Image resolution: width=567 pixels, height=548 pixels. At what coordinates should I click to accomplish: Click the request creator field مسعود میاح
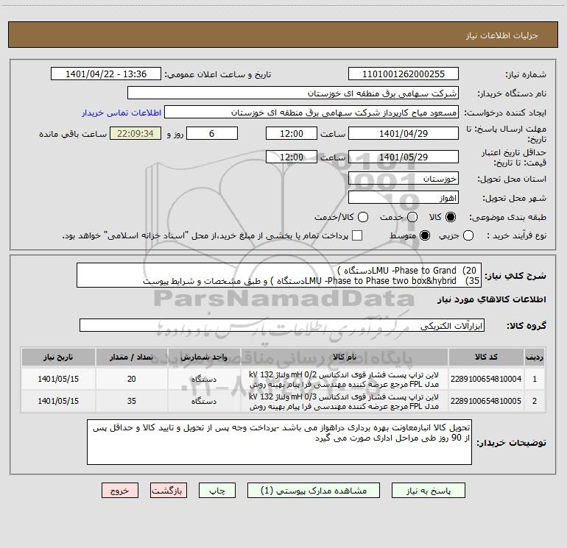pos(311,112)
